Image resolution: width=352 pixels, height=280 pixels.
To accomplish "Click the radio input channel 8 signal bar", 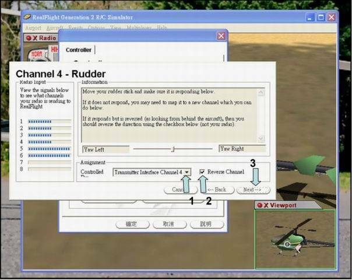I will pyautogui.click(x=50, y=169).
